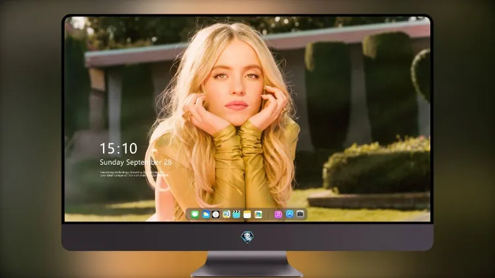The width and height of the screenshot is (495, 278).
Task: Open the clapperboard video app in the dock
Action: point(236,214)
